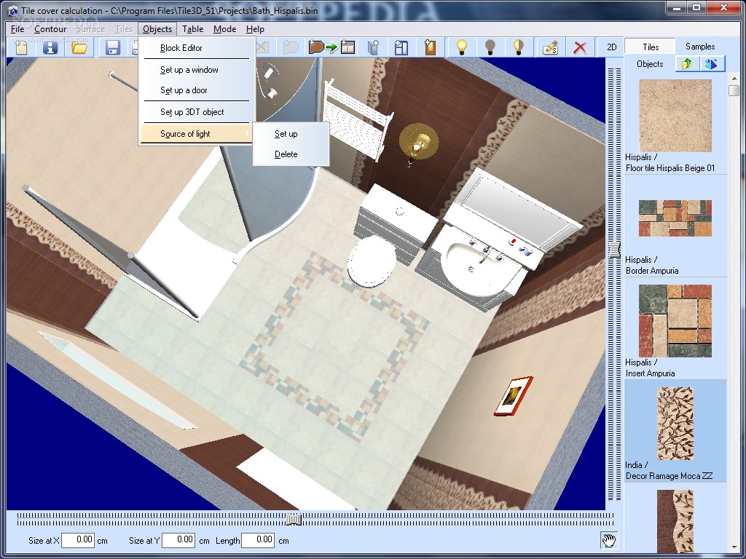
Task: Click the red X delete icon
Action: point(579,47)
